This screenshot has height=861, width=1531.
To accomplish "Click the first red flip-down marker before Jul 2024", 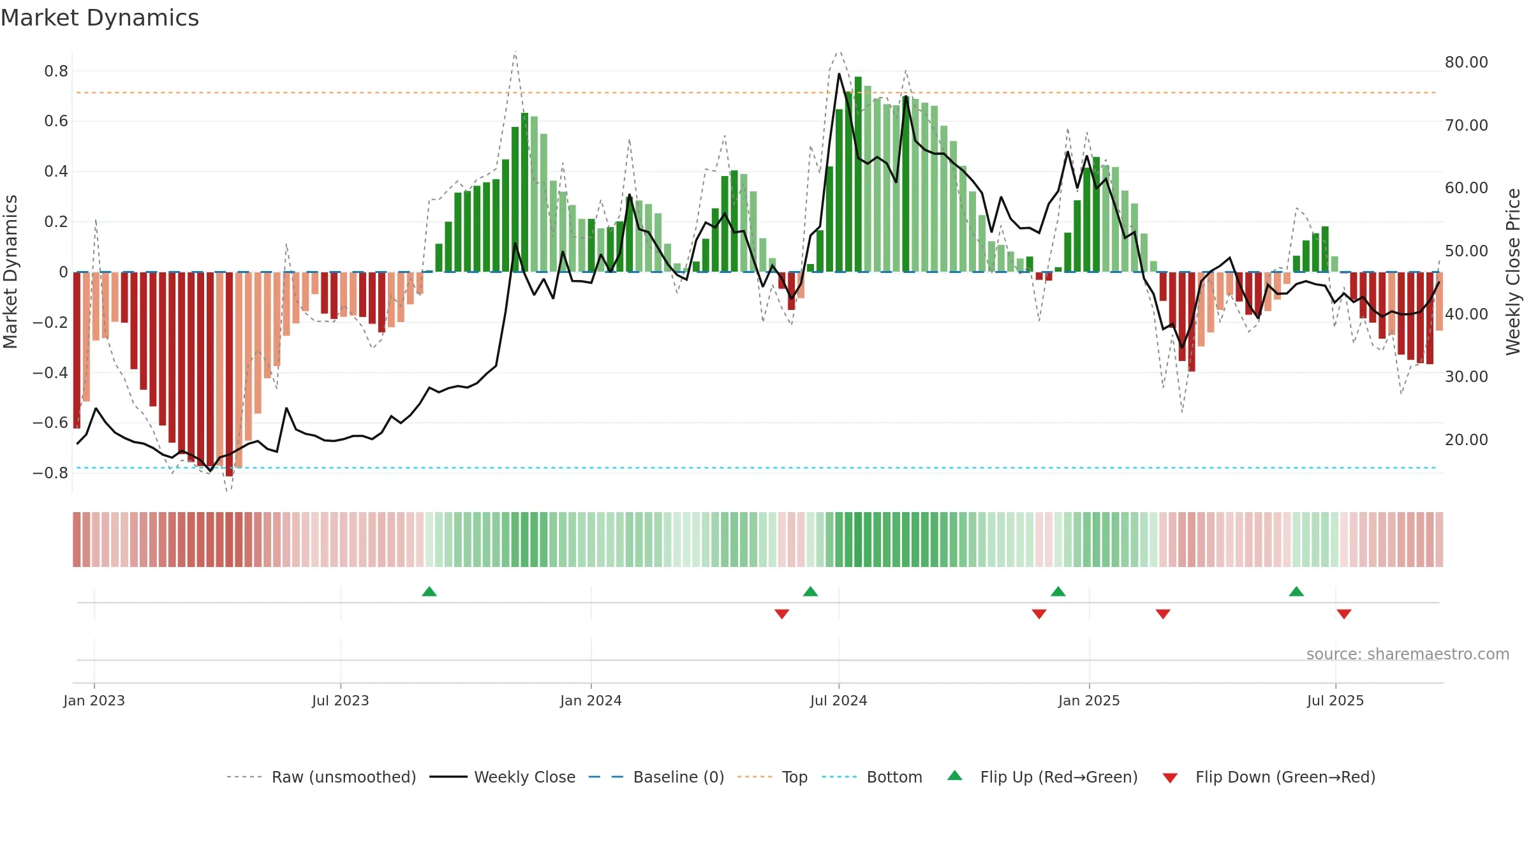I will [x=782, y=614].
